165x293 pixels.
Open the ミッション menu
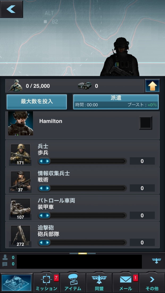[x=46, y=283]
